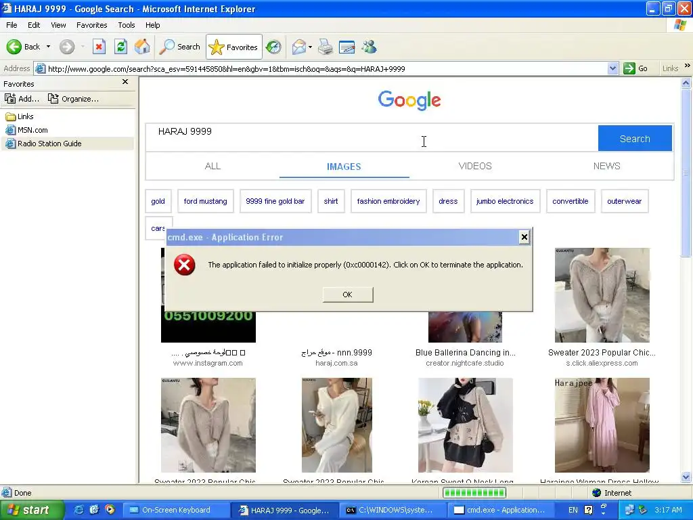Switch to the ALL tab

point(213,167)
